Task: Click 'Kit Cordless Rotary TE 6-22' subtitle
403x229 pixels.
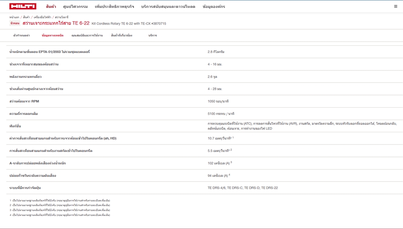Action: pos(129,23)
